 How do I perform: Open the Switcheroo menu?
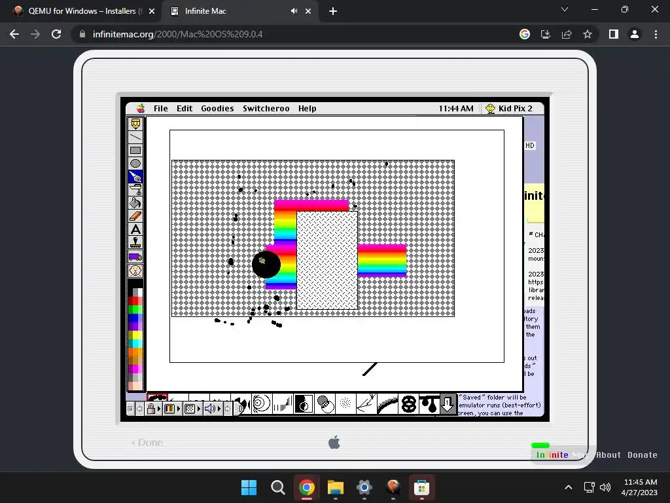point(266,109)
